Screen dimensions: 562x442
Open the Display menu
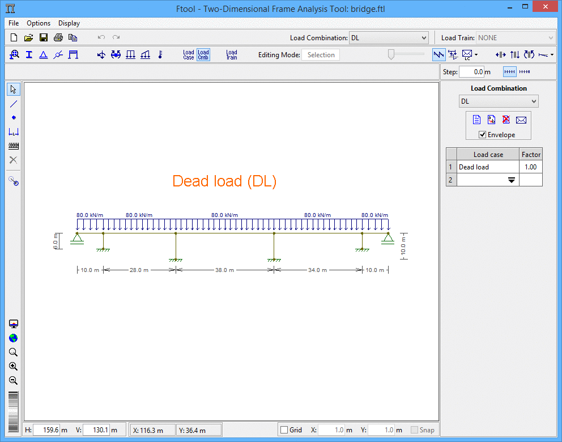click(69, 23)
